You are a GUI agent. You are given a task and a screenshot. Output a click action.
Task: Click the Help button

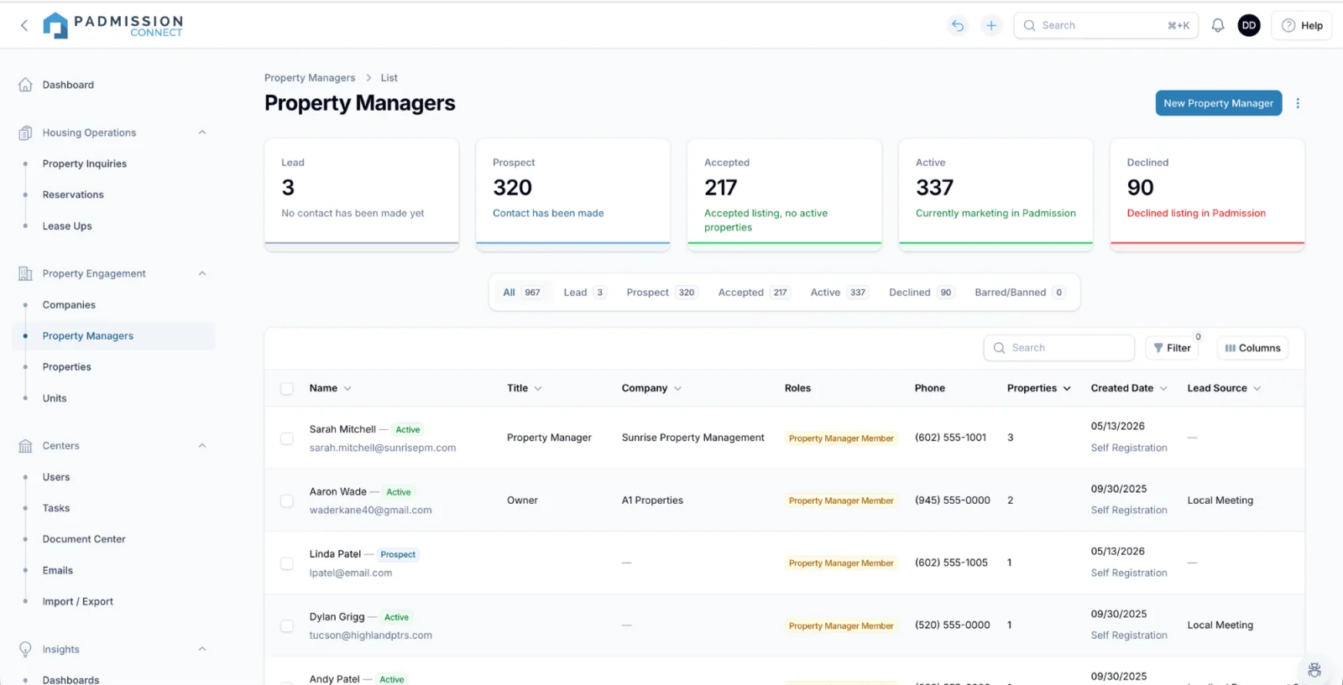click(x=1302, y=25)
